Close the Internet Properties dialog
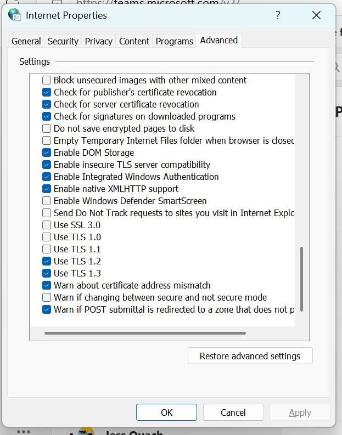 pyautogui.click(x=316, y=15)
